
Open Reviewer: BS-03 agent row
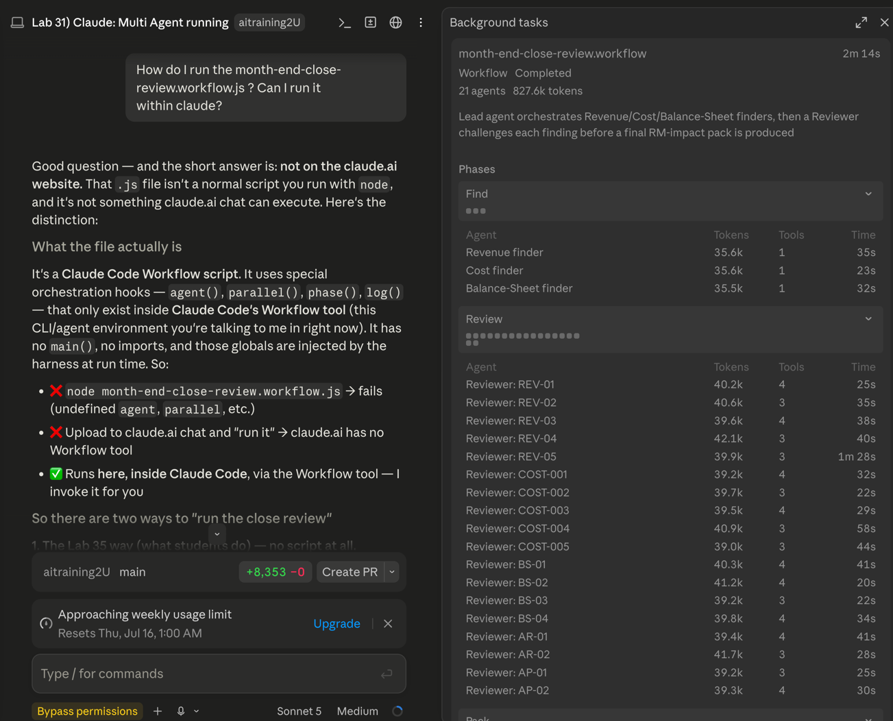pyautogui.click(x=670, y=600)
